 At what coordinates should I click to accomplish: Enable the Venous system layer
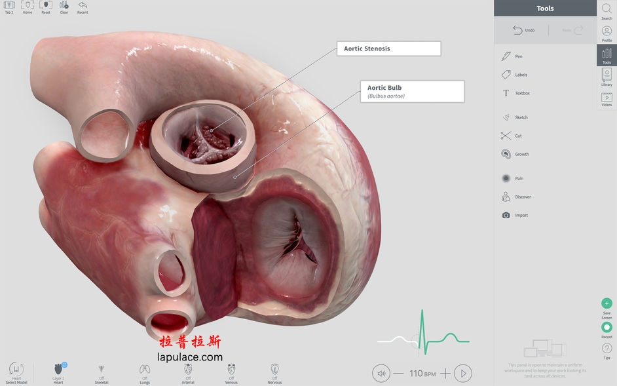231,370
